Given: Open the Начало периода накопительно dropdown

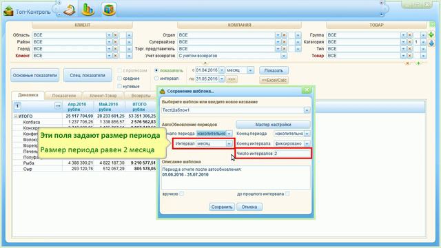Looking at the screenshot, I should pyautogui.click(x=229, y=134).
